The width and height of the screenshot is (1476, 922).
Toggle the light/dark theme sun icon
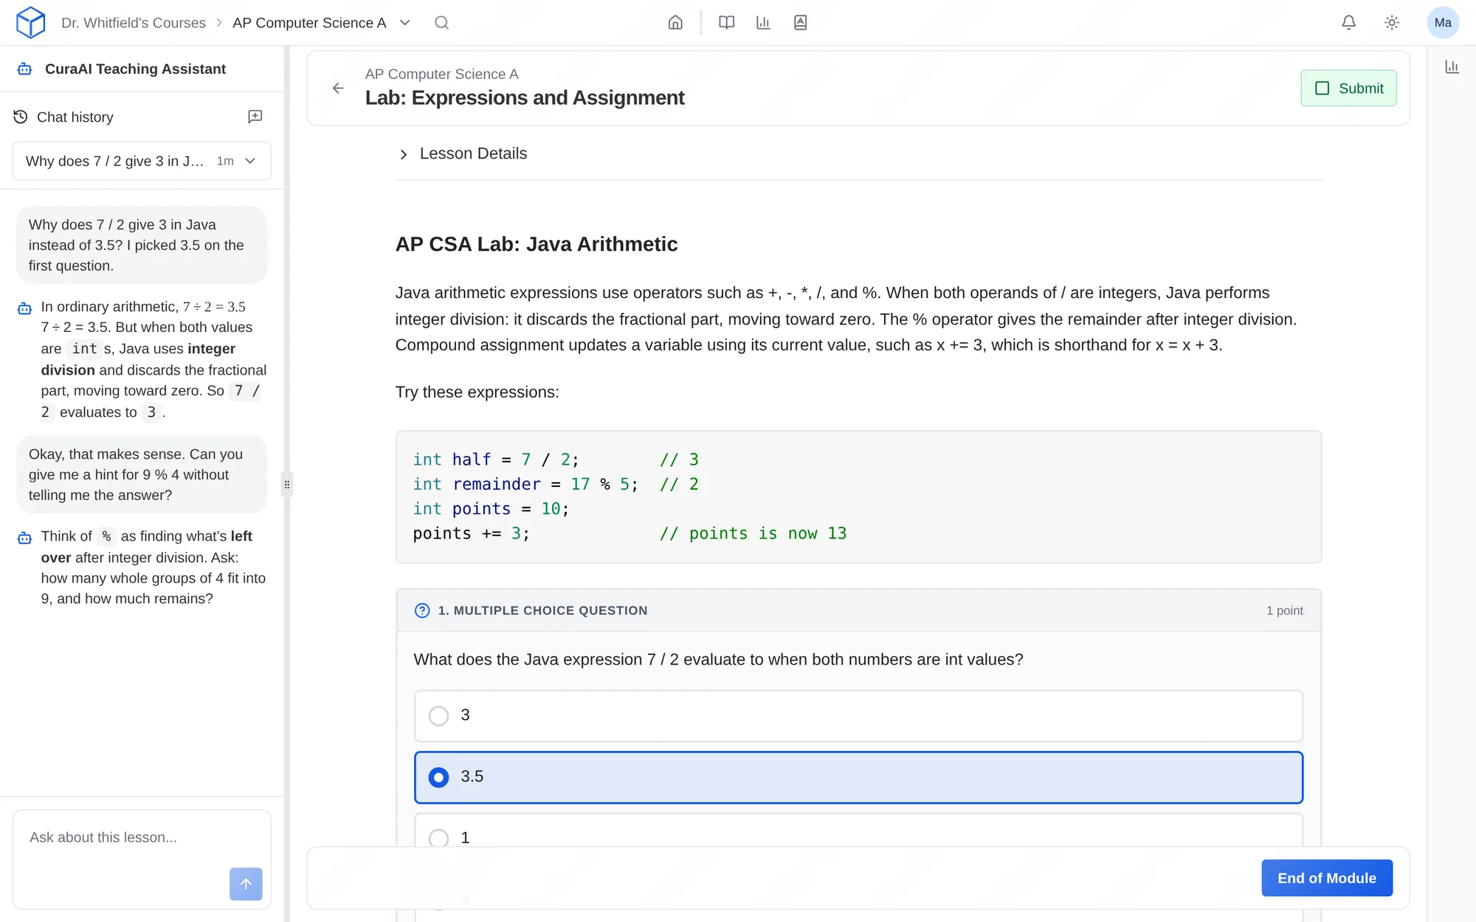pyautogui.click(x=1392, y=23)
